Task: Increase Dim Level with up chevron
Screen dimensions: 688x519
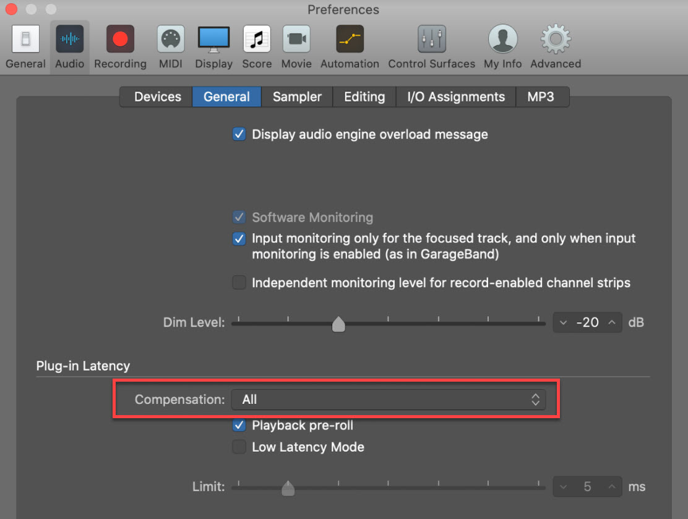Action: (611, 322)
